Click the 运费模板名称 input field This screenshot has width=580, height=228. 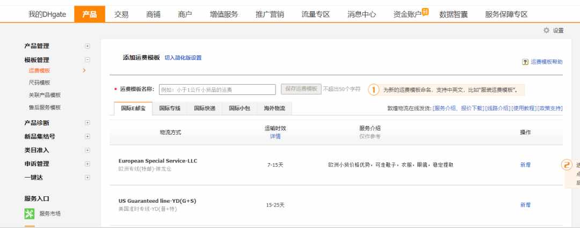click(x=218, y=90)
